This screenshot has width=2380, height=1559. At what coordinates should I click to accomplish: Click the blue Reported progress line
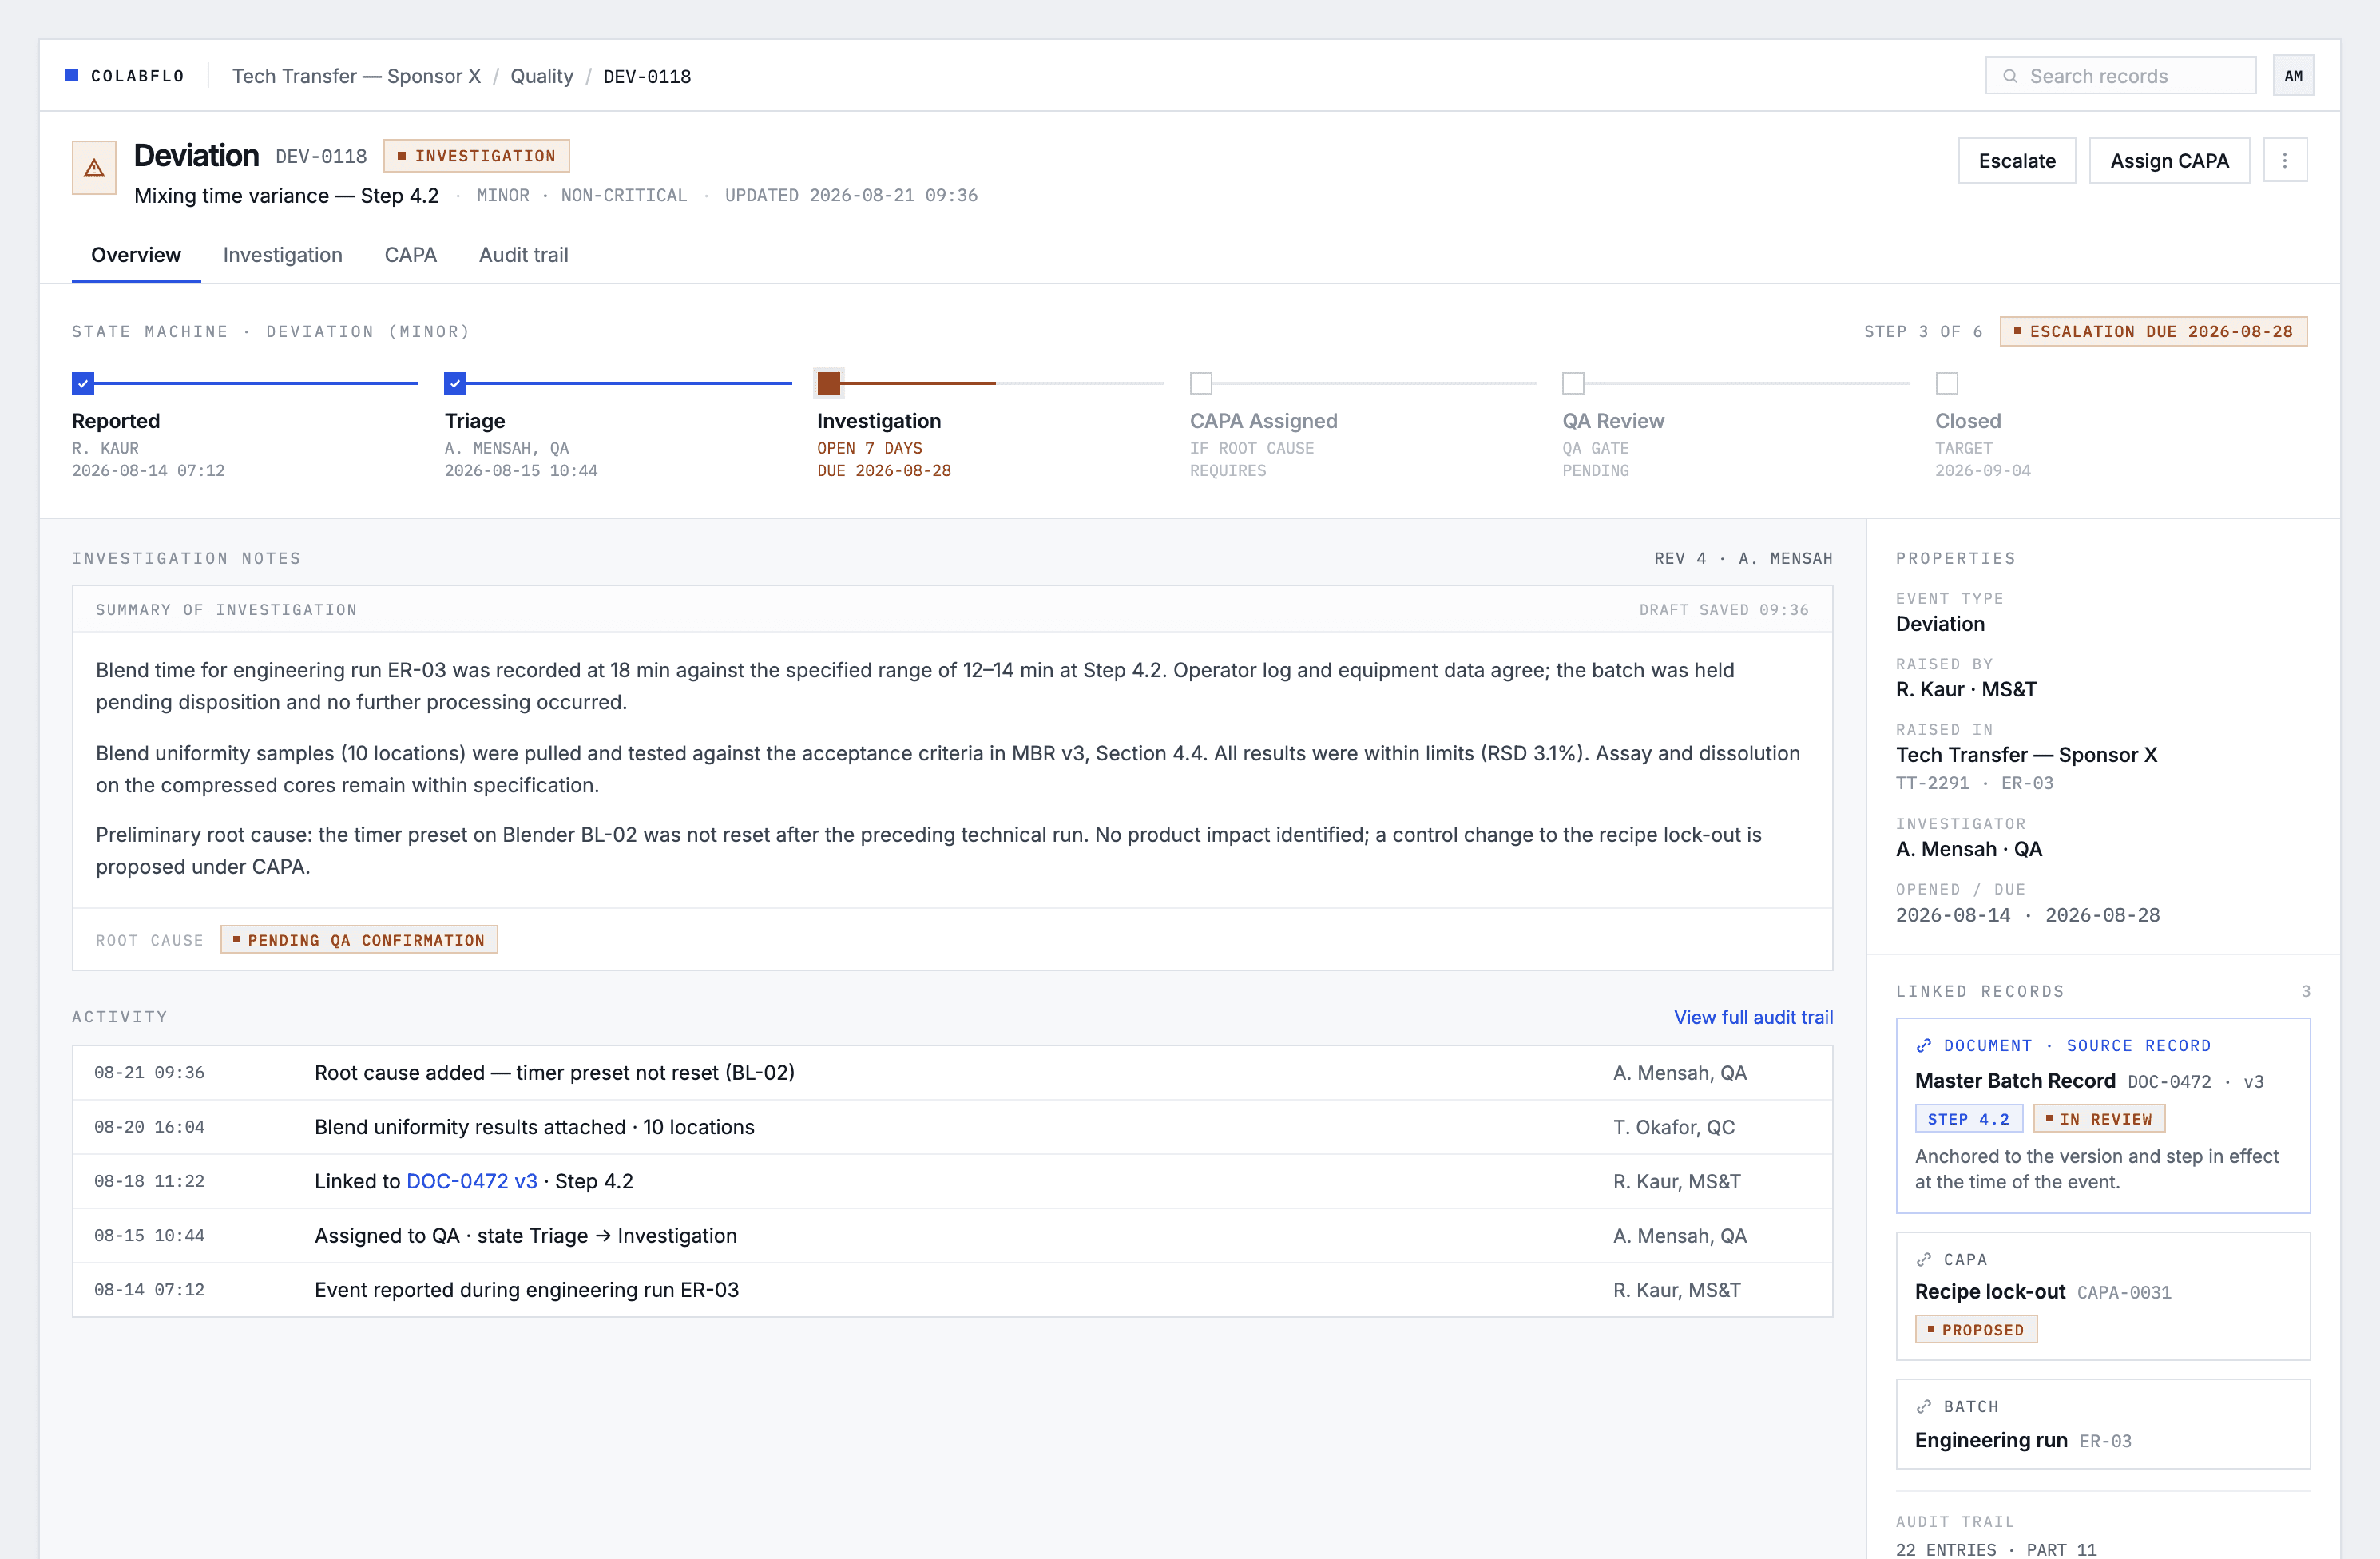pyautogui.click(x=256, y=383)
